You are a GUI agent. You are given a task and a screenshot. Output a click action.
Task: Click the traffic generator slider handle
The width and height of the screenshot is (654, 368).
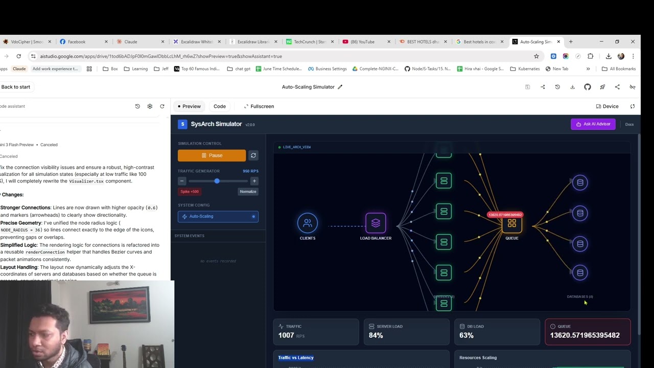pyautogui.click(x=217, y=181)
